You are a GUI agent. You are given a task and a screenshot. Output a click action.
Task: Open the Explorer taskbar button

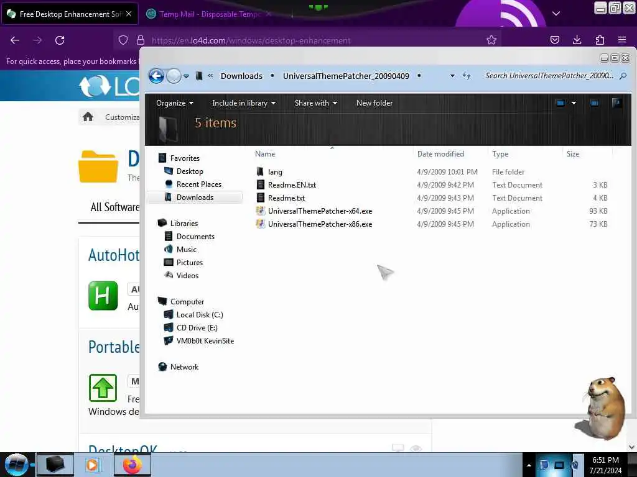pos(55,465)
